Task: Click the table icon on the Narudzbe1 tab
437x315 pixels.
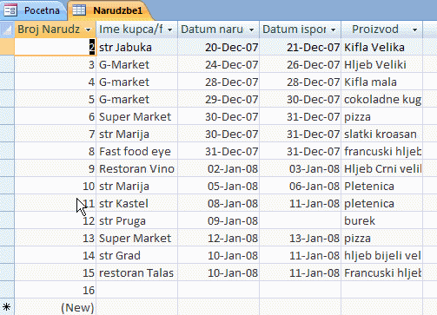Action: tap(79, 10)
